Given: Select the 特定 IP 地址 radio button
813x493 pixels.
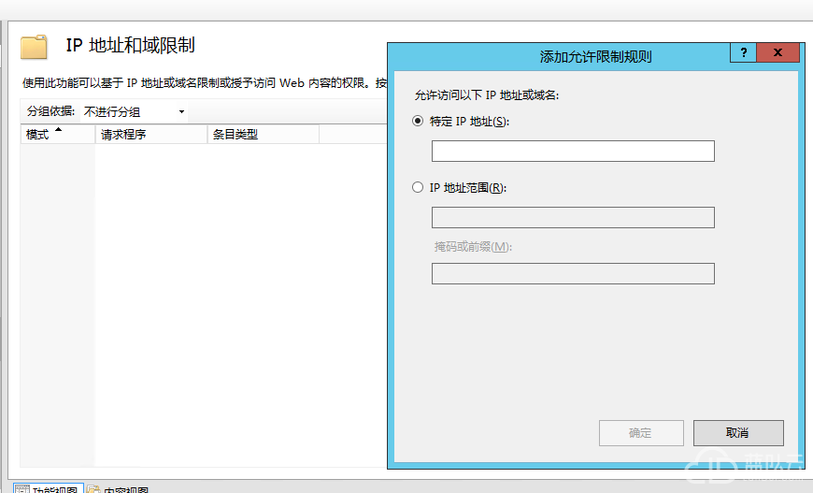Looking at the screenshot, I should (418, 121).
